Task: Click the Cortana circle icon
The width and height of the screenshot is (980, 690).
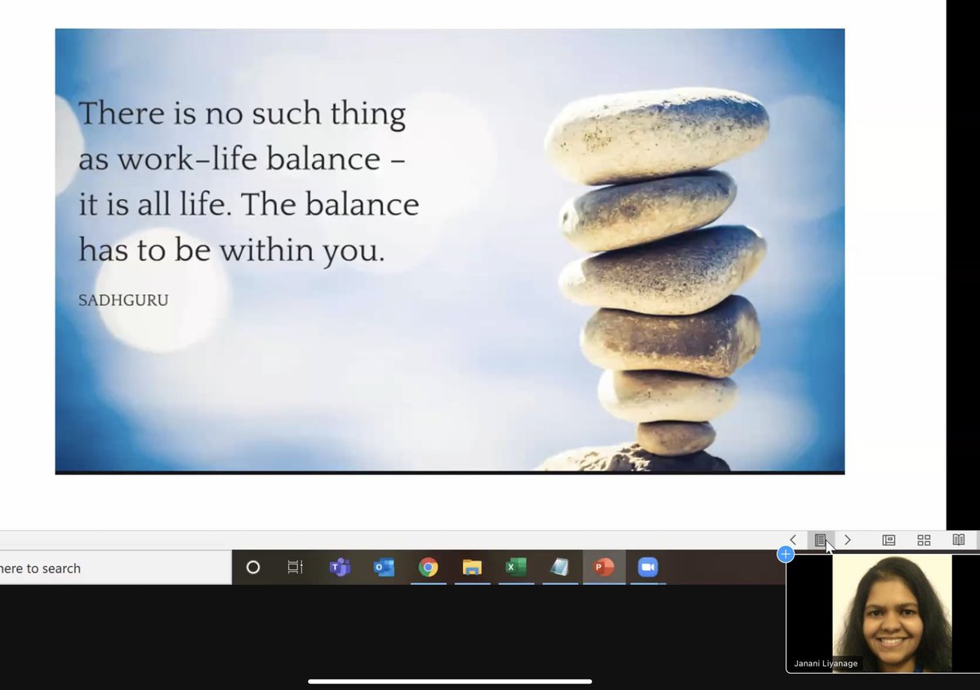Action: click(253, 568)
